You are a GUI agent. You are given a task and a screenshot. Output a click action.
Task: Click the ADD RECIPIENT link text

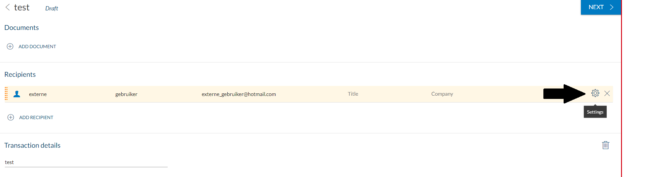(x=36, y=117)
